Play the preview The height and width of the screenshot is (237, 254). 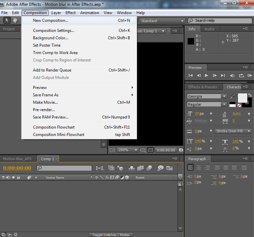[x=206, y=75]
